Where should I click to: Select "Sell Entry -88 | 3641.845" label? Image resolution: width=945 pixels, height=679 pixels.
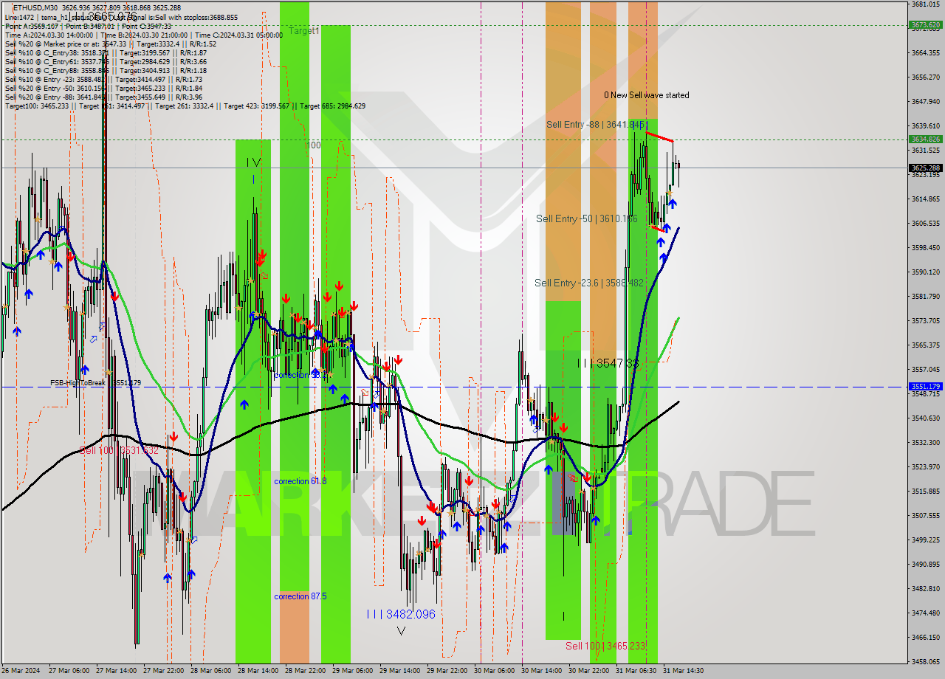tap(597, 125)
